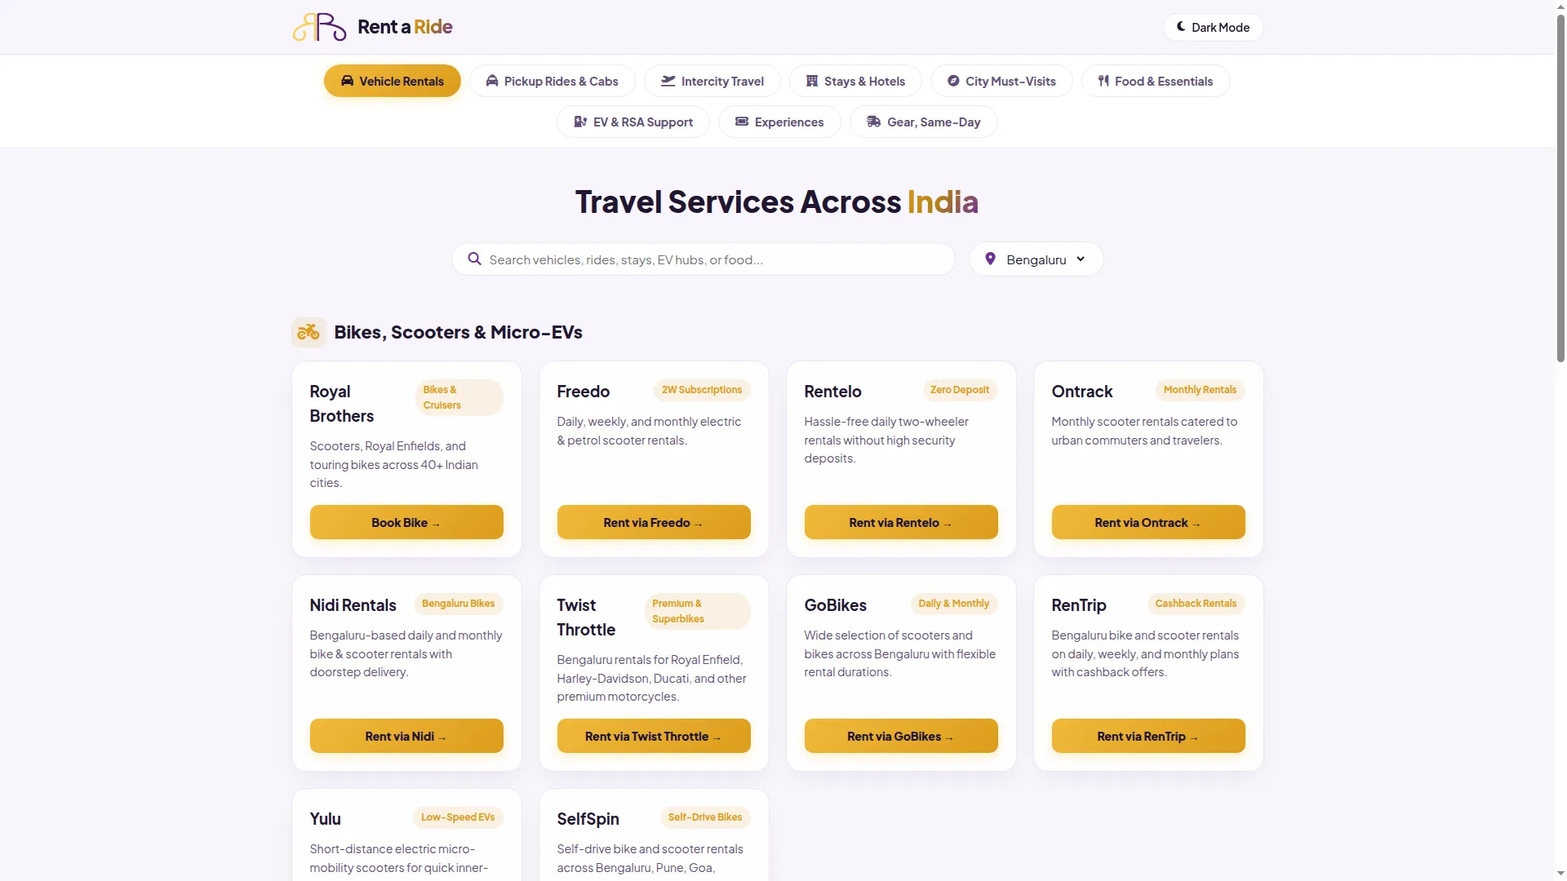
Task: Click the Bengaluru Bikes tag
Action: pyautogui.click(x=459, y=604)
